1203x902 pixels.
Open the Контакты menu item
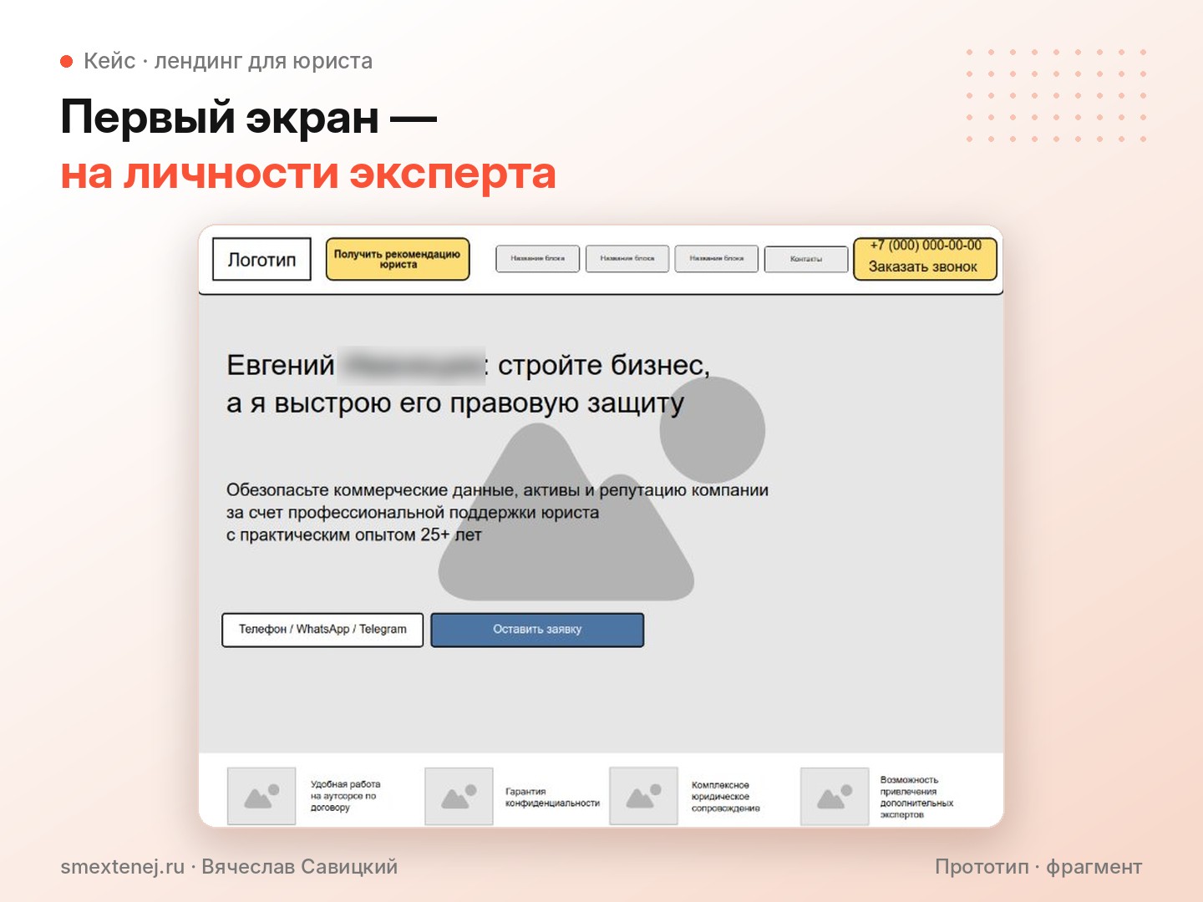tap(806, 259)
